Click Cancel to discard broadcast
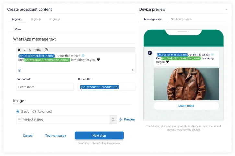 pos(28,136)
